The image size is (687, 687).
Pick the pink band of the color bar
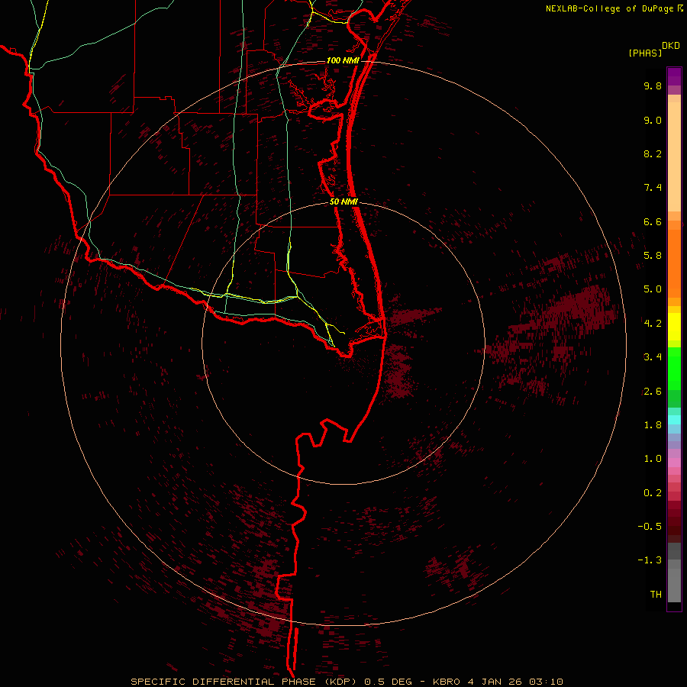pos(674,463)
